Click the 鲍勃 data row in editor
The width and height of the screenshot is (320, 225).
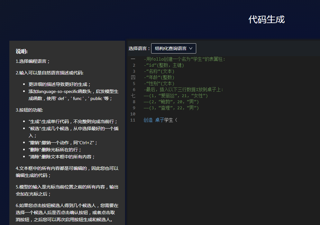[x=171, y=102]
